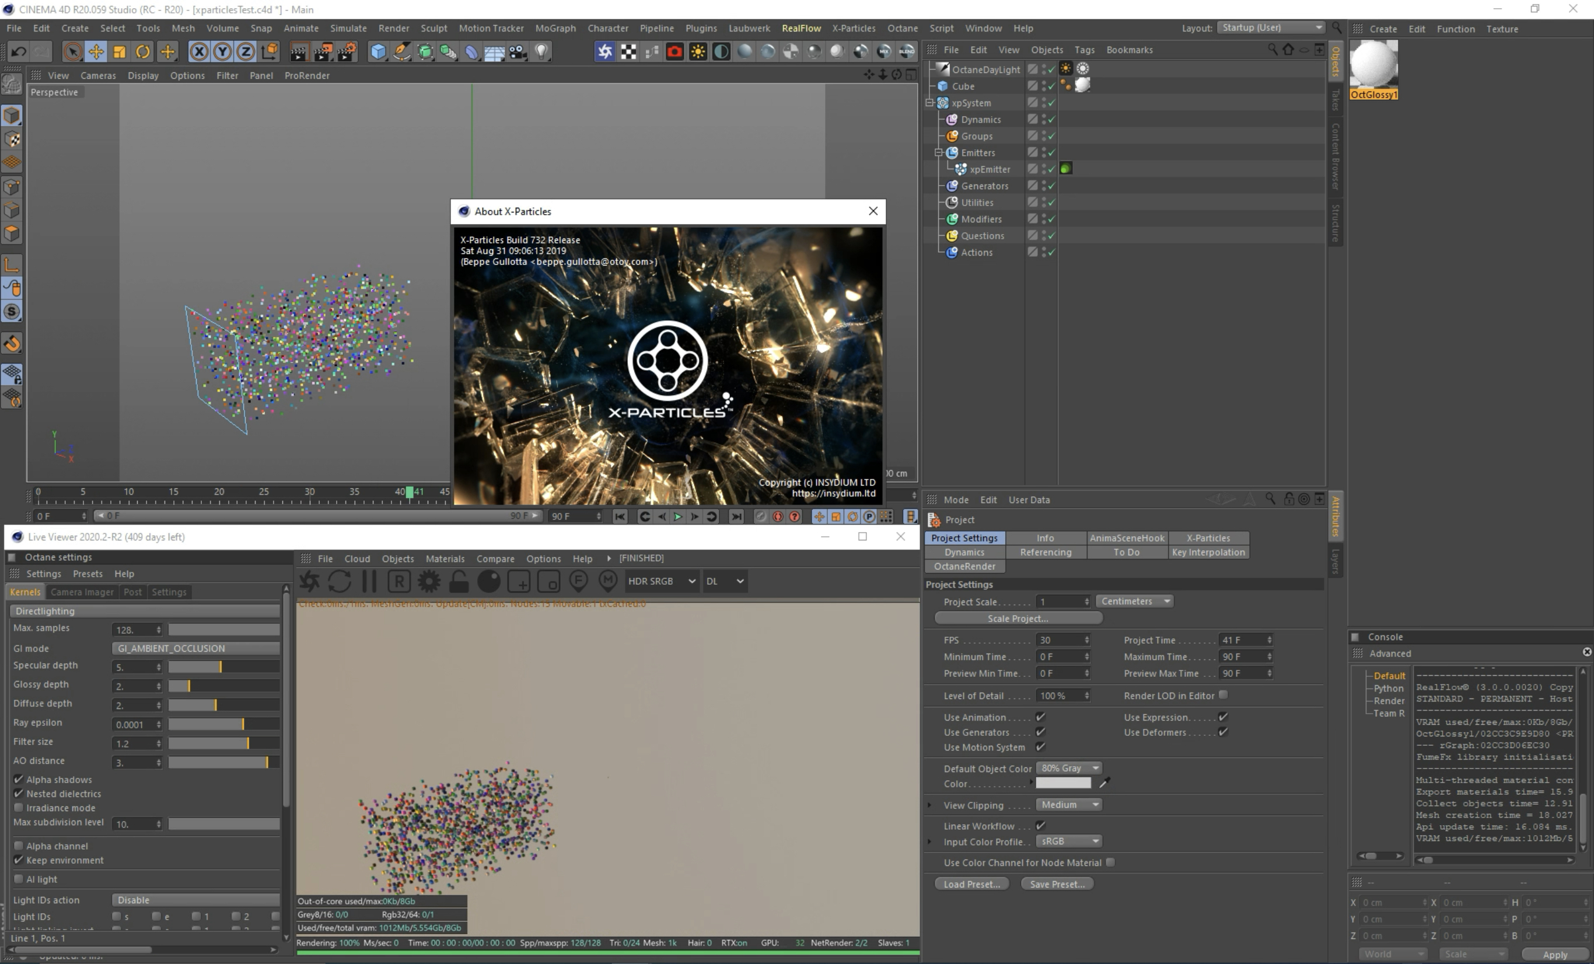Click the Undo arrow icon
Image resolution: width=1594 pixels, height=964 pixels.
coord(18,52)
